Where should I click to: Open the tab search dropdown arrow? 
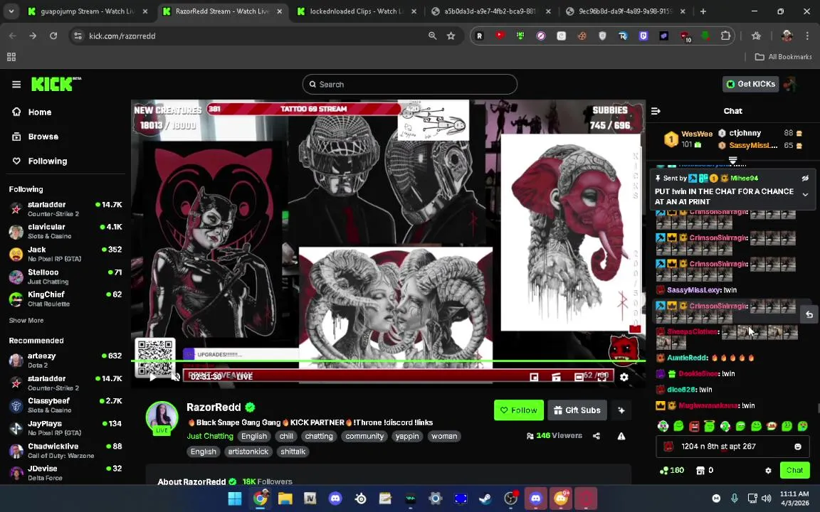[x=11, y=11]
